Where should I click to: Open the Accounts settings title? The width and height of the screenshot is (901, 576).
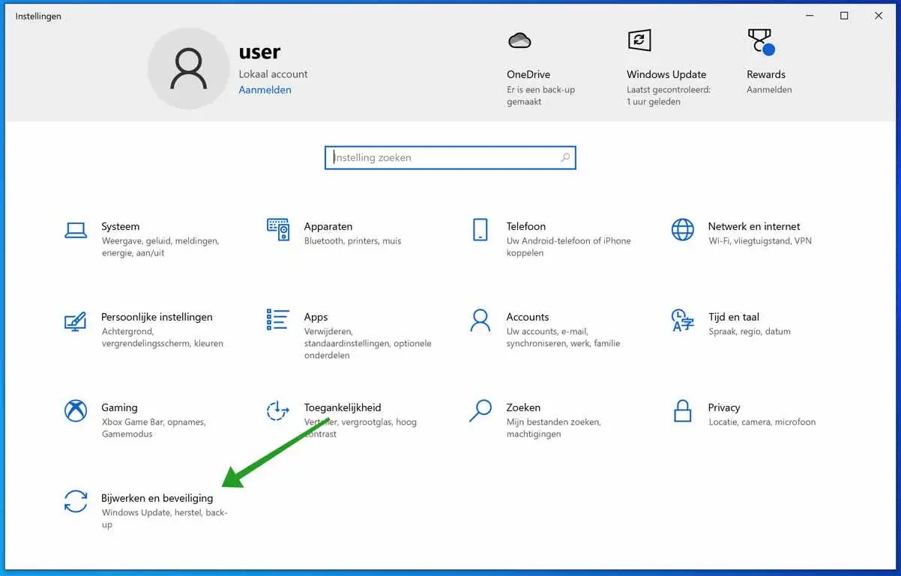(x=528, y=317)
